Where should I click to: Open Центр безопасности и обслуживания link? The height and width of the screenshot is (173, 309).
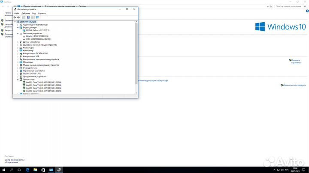click(15, 161)
